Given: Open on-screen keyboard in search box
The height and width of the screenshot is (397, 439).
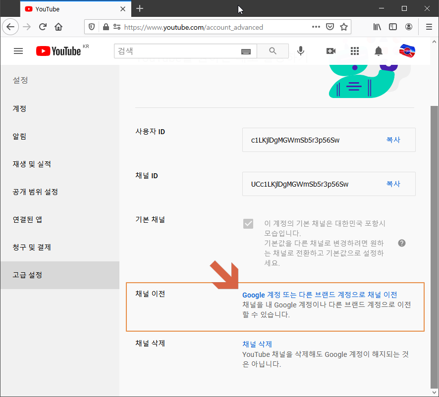Looking at the screenshot, I should (246, 51).
